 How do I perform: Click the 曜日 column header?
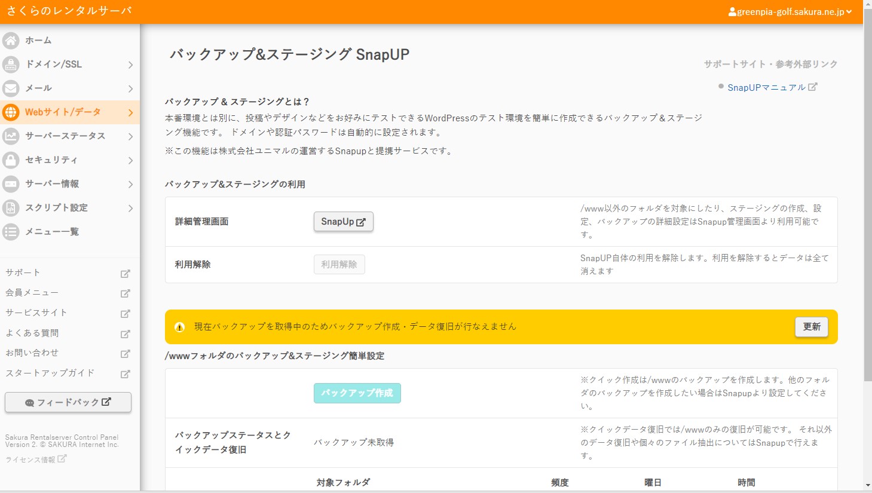(653, 482)
